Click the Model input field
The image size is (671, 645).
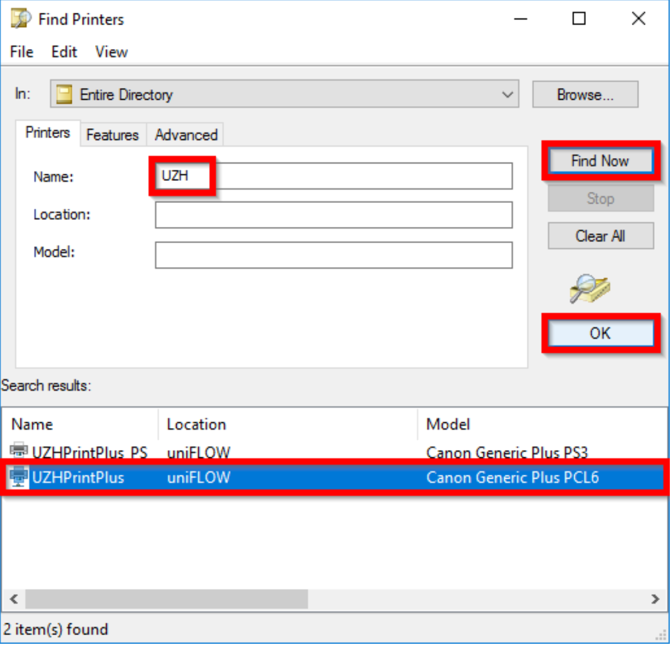333,255
